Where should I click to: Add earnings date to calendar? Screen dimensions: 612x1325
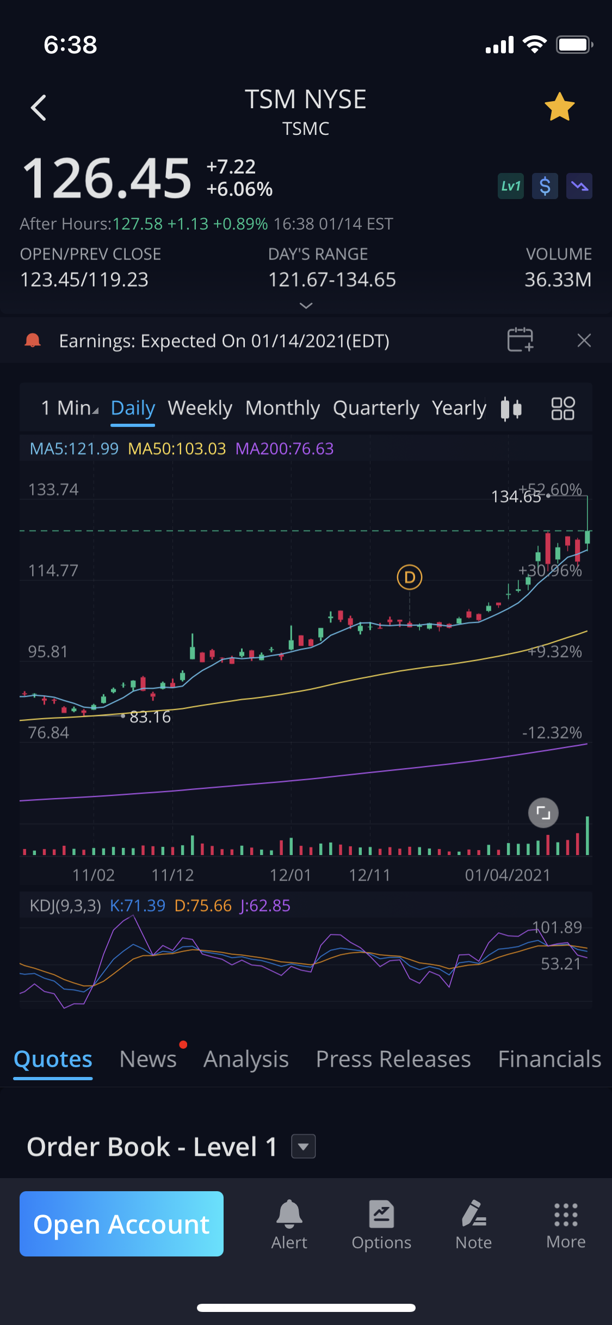(520, 340)
